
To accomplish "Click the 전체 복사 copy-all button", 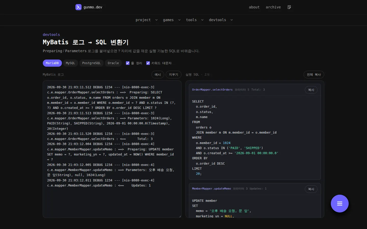I will tap(314, 75).
